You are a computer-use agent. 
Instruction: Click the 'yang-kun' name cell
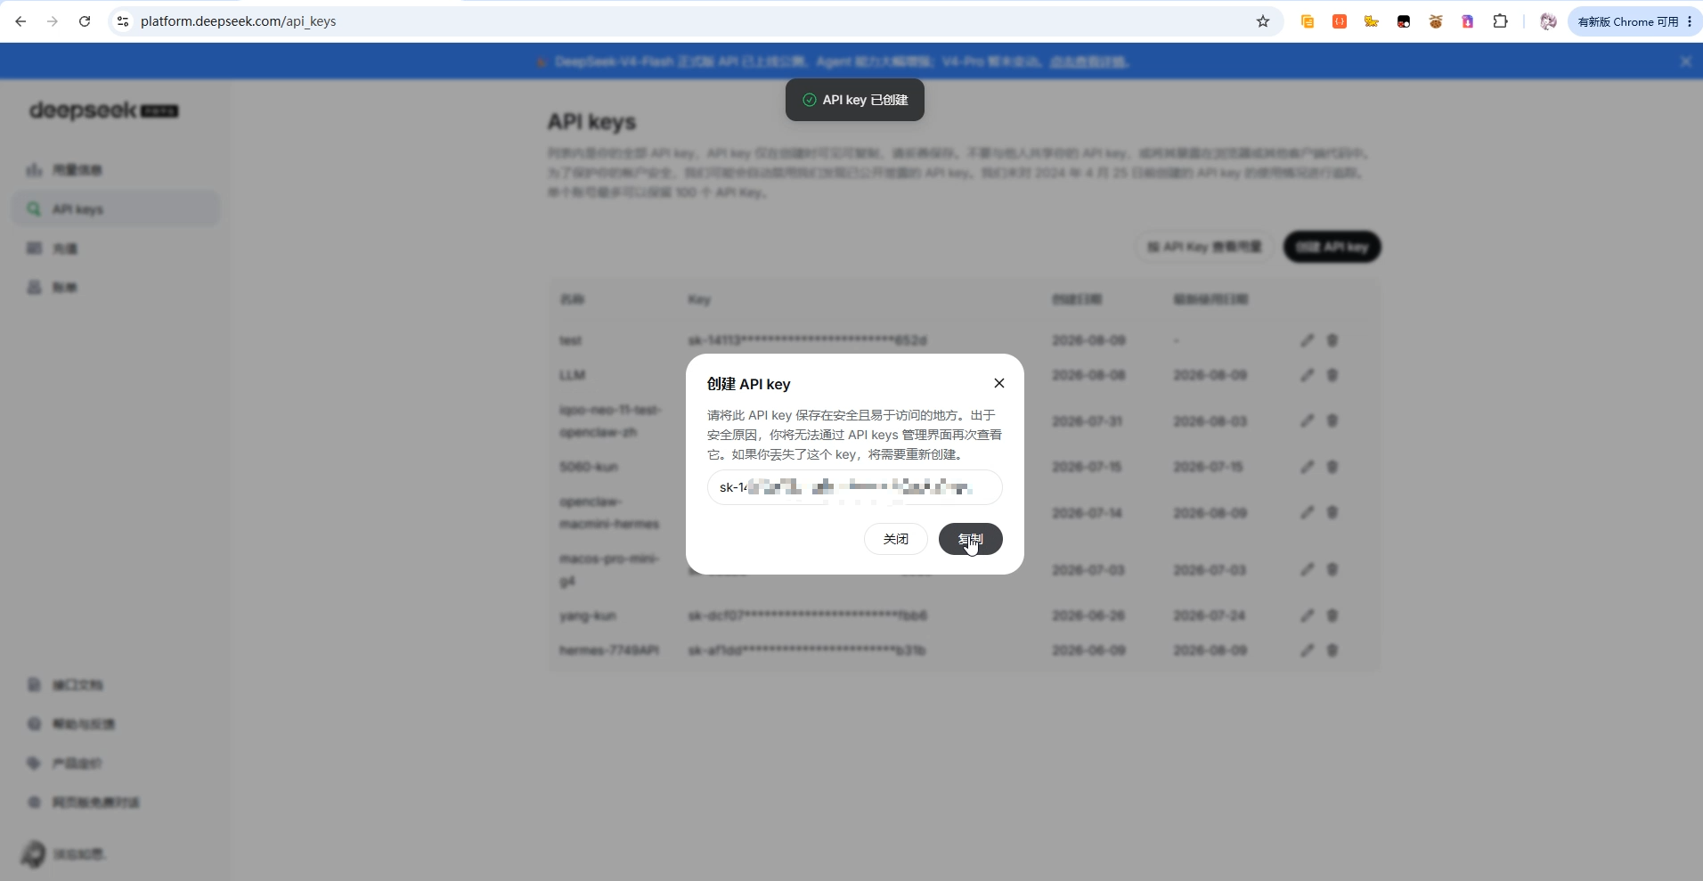click(587, 616)
